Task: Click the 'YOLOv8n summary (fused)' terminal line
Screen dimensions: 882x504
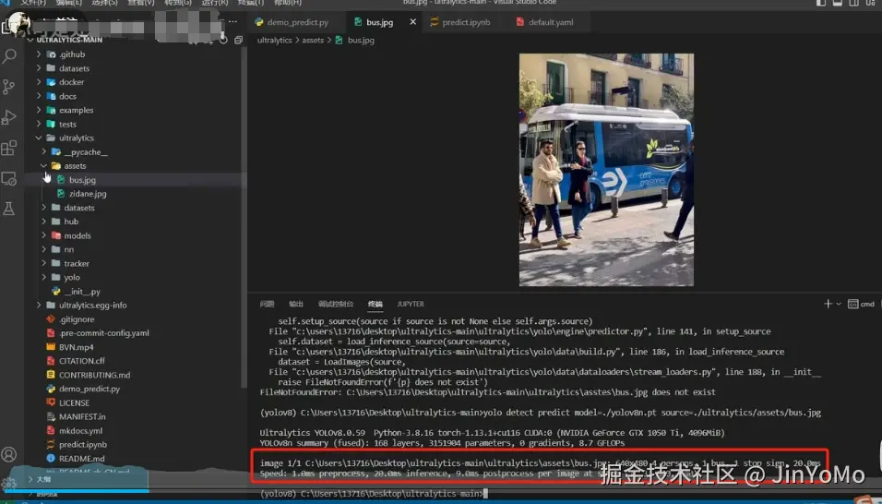Action: coord(442,443)
